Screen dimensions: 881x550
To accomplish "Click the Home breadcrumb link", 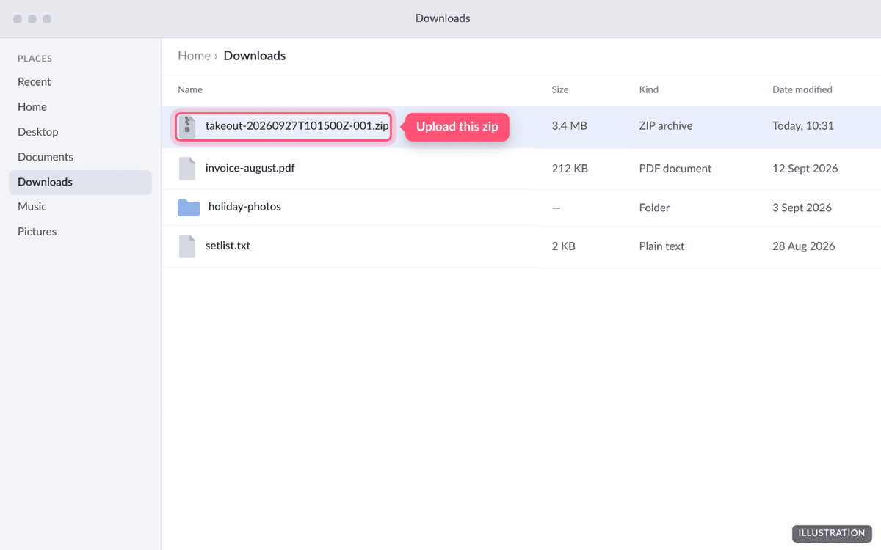I will 194,56.
